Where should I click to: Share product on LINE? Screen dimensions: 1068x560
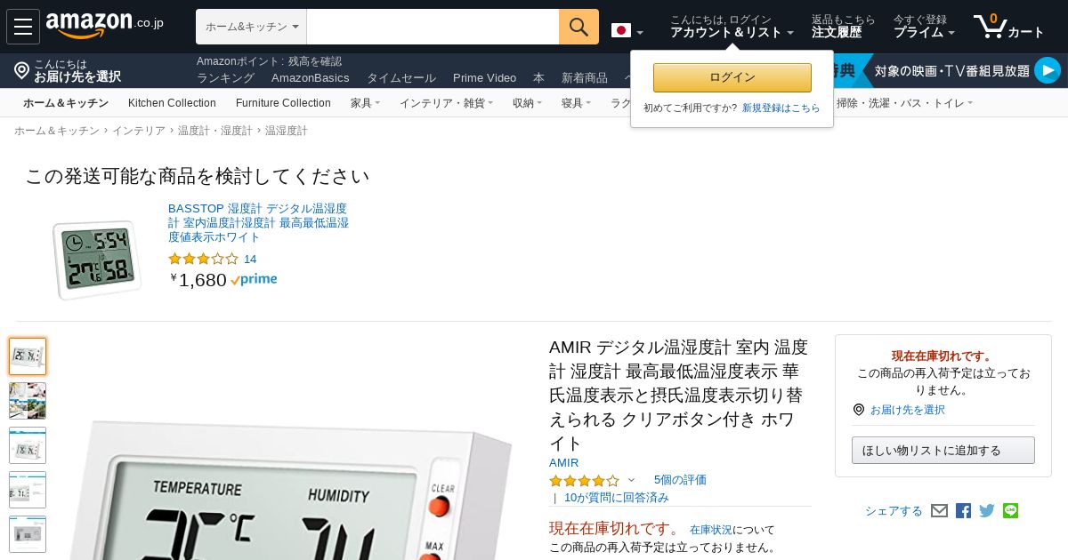click(1010, 510)
